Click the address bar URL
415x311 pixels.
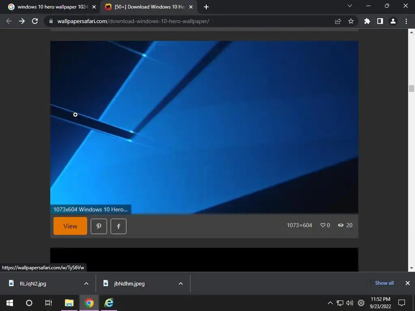point(133,21)
